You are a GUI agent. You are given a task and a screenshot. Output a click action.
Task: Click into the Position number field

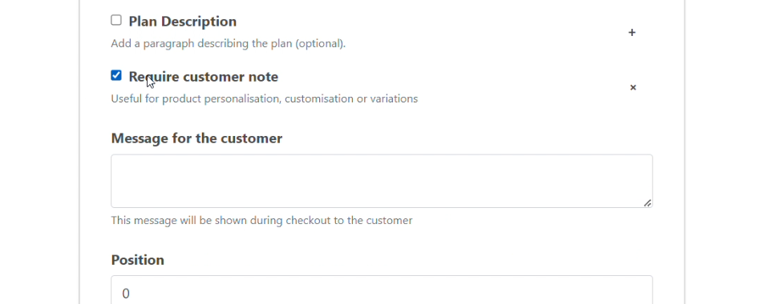[382, 290]
